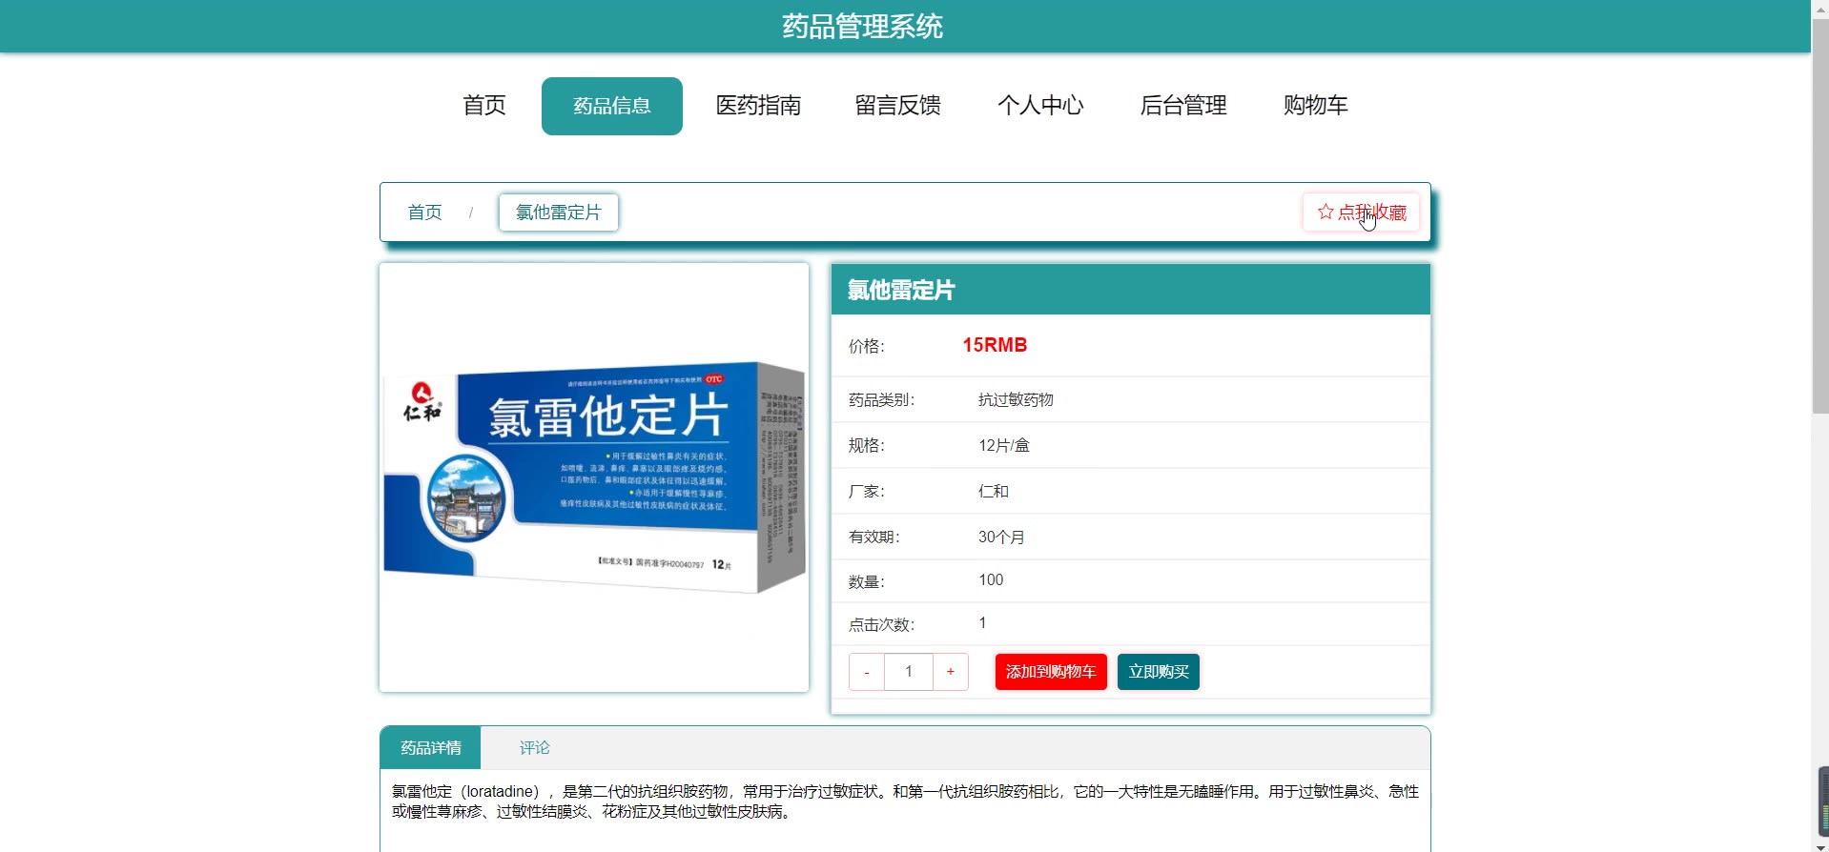Click the star favorite icon
This screenshot has height=852, width=1829.
point(1325,212)
